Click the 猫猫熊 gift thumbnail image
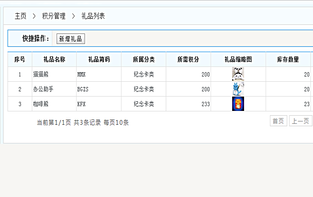The image size is (313, 197). (238, 74)
